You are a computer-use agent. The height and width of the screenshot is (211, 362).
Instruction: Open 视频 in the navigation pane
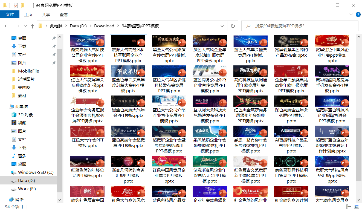[22, 123]
